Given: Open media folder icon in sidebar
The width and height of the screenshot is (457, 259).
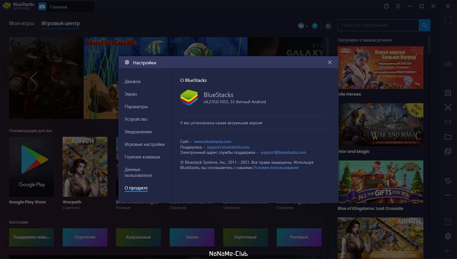Looking at the screenshot, I should click(448, 137).
